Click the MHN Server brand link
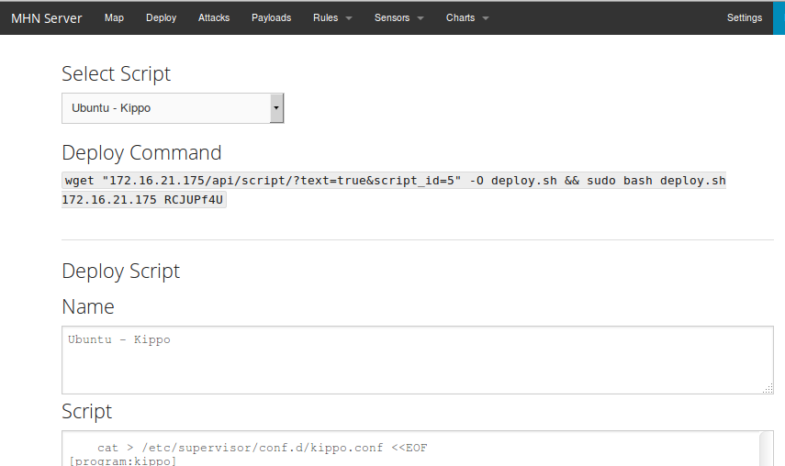This screenshot has width=785, height=466. (47, 18)
